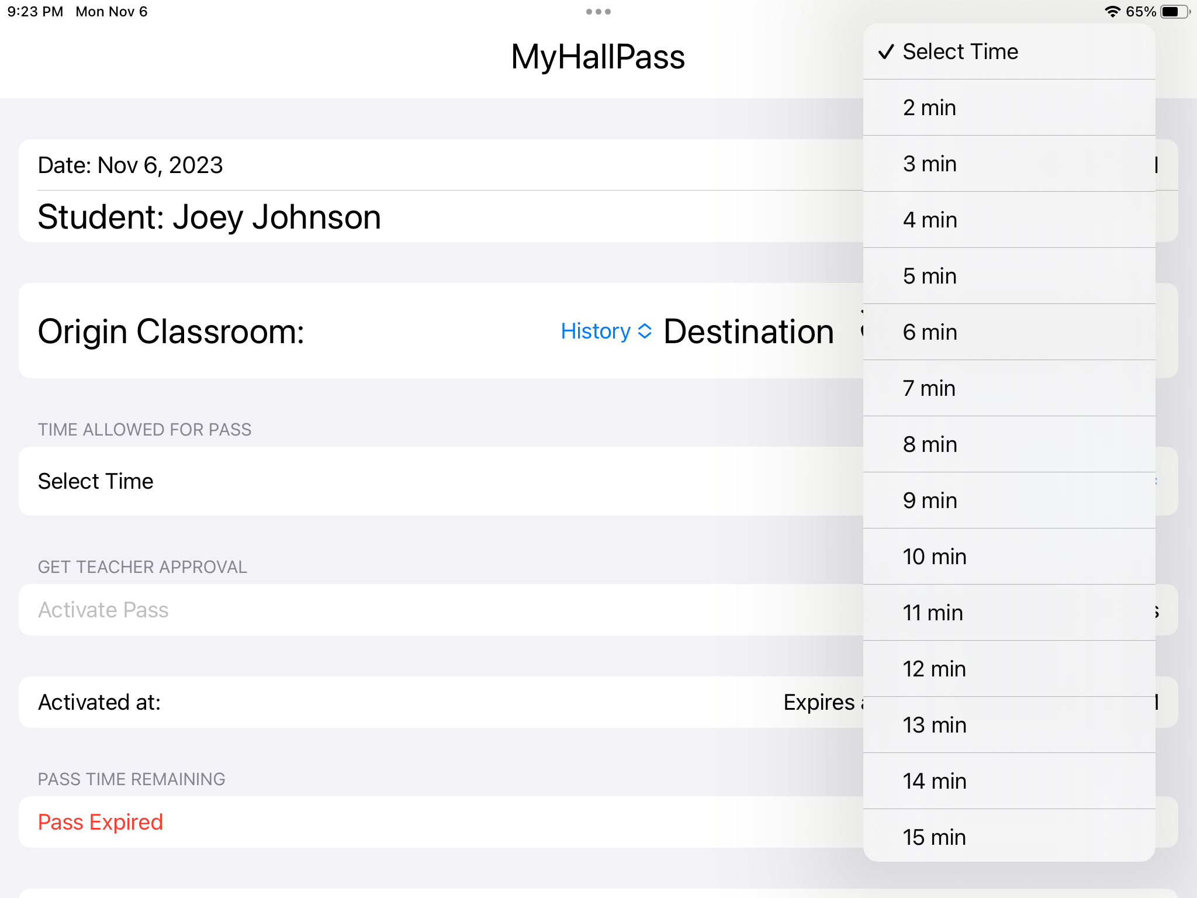
Task: Tap the three-dot multitasking indicator
Action: (x=598, y=12)
